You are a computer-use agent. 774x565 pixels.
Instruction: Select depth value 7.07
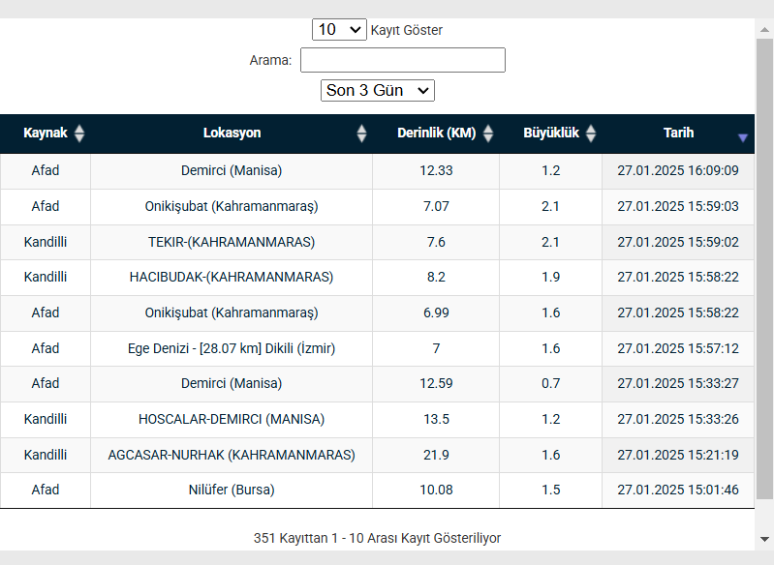pyautogui.click(x=436, y=207)
